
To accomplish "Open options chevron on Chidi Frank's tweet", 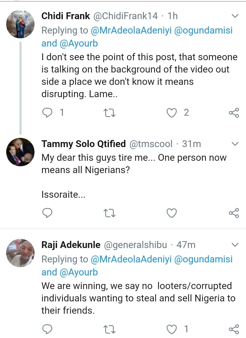I will pos(235,16).
